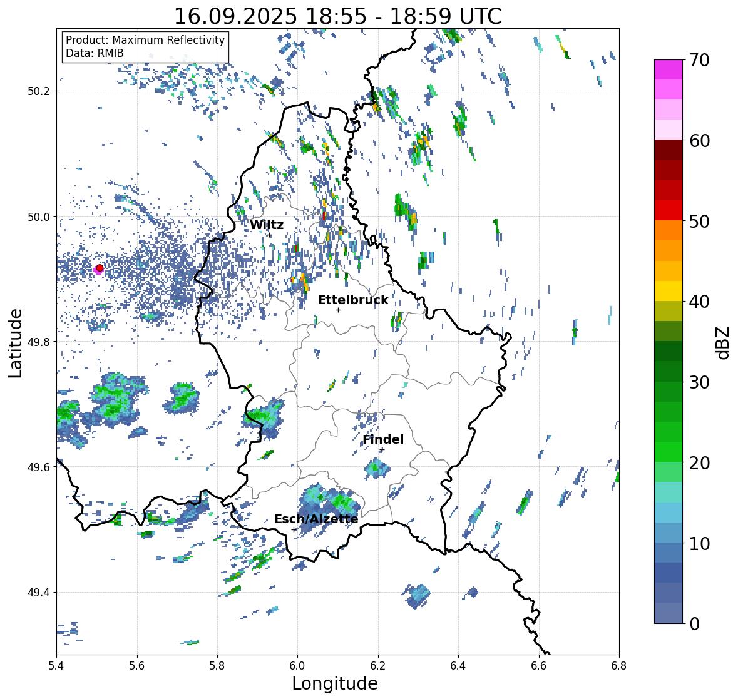Click the Longitude axis label
The height and width of the screenshot is (699, 738).
pos(335,683)
